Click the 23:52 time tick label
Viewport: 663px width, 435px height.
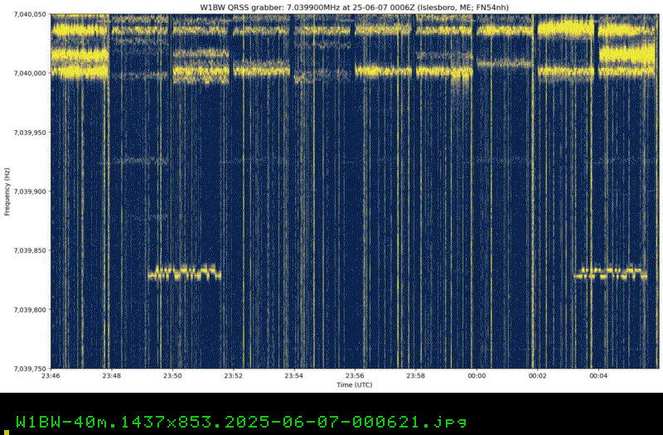coord(234,375)
